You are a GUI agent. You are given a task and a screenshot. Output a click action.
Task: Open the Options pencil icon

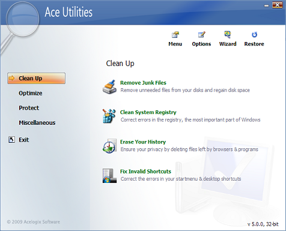click(x=201, y=35)
